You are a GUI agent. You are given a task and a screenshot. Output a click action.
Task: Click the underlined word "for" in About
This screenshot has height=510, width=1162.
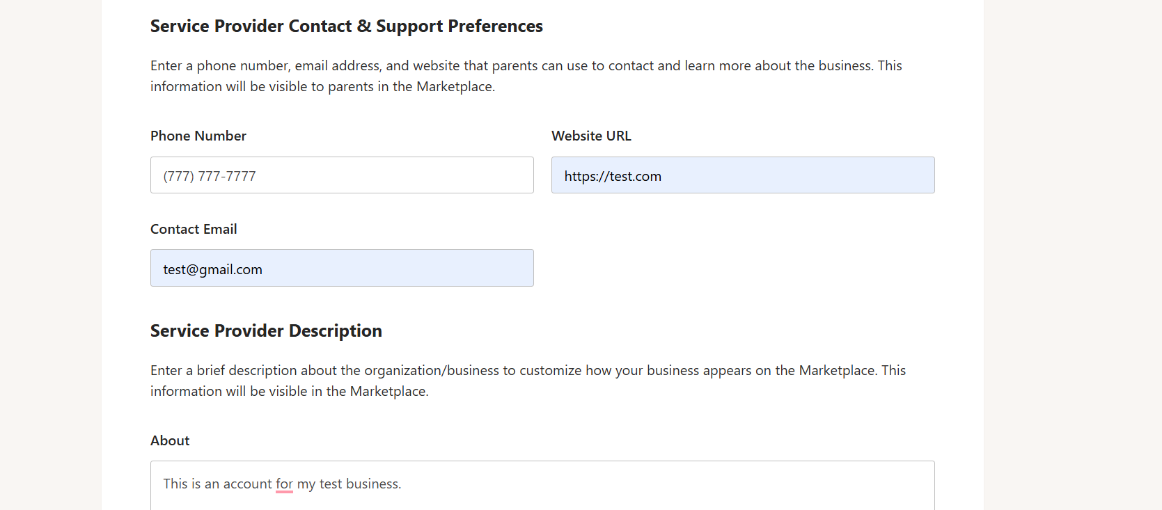pos(284,484)
